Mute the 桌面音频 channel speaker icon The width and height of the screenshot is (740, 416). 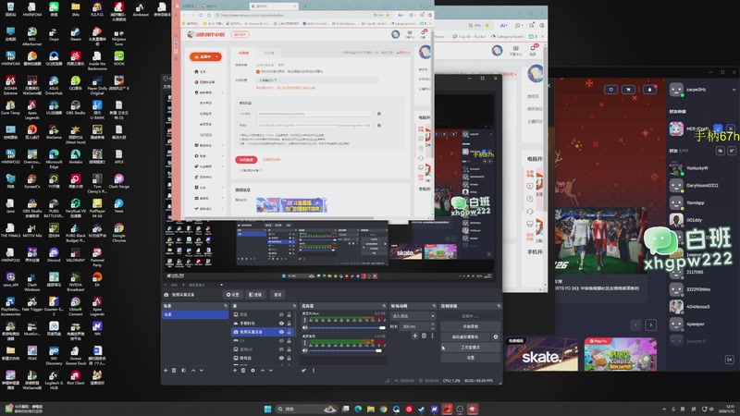[x=305, y=350]
